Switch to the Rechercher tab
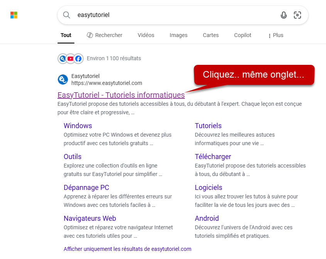The height and width of the screenshot is (259, 326). (105, 35)
